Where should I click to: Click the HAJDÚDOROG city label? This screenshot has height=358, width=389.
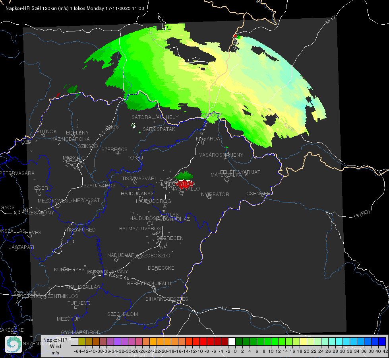[x=153, y=201]
